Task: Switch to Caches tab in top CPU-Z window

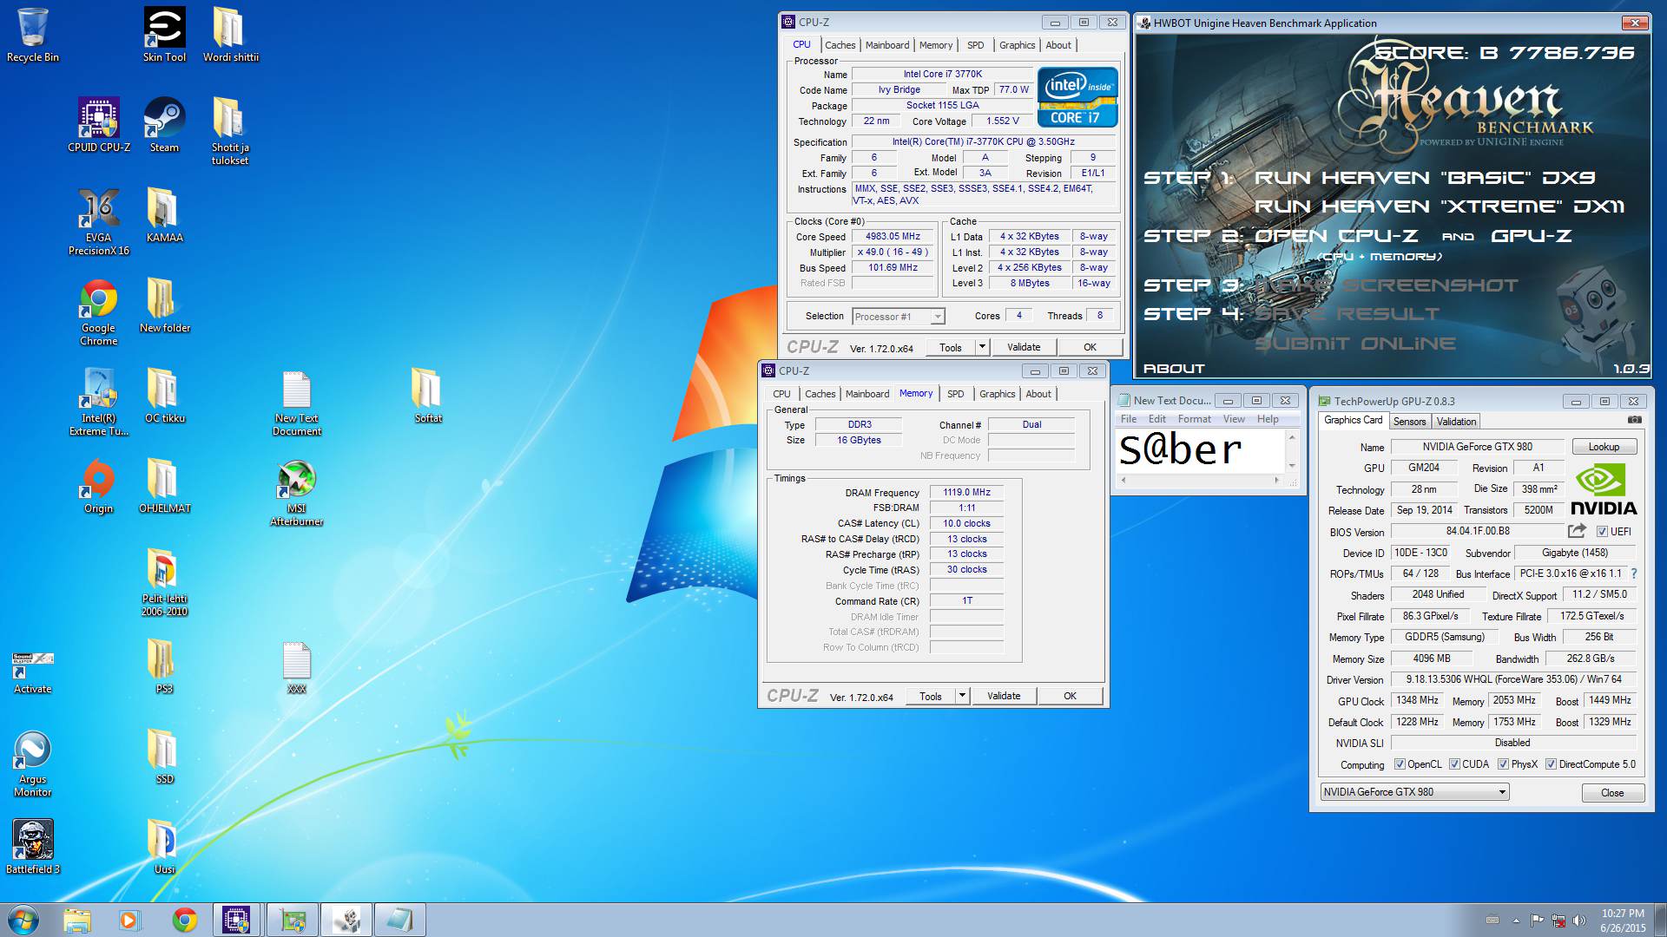Action: point(840,45)
